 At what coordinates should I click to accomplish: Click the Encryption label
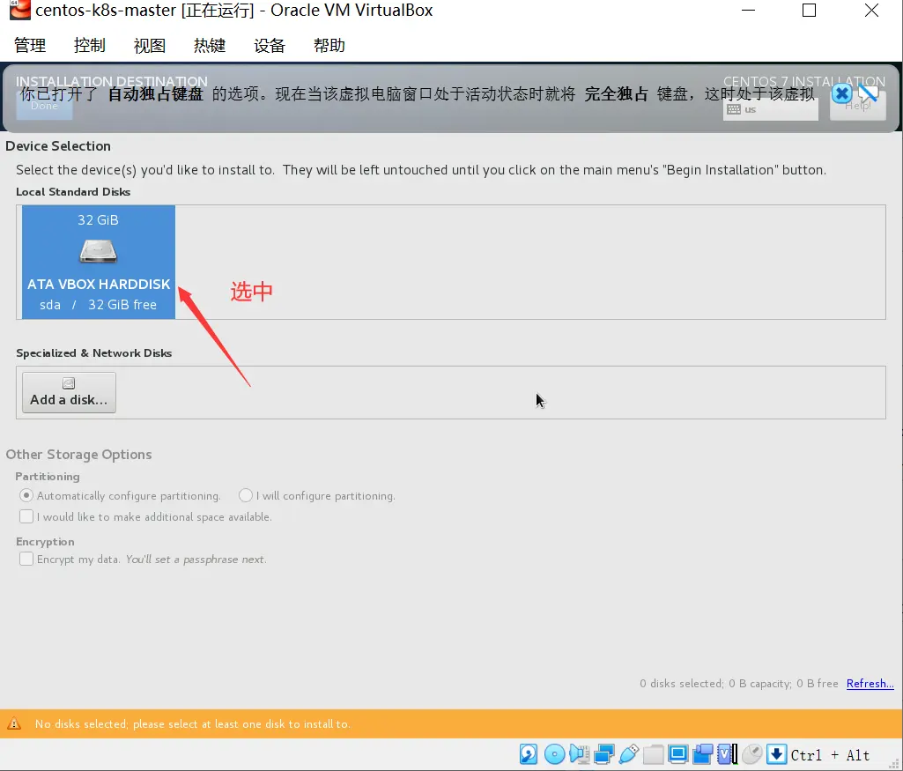click(x=45, y=542)
